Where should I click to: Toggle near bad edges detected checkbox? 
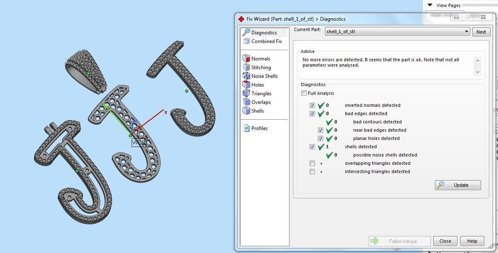coord(321,130)
